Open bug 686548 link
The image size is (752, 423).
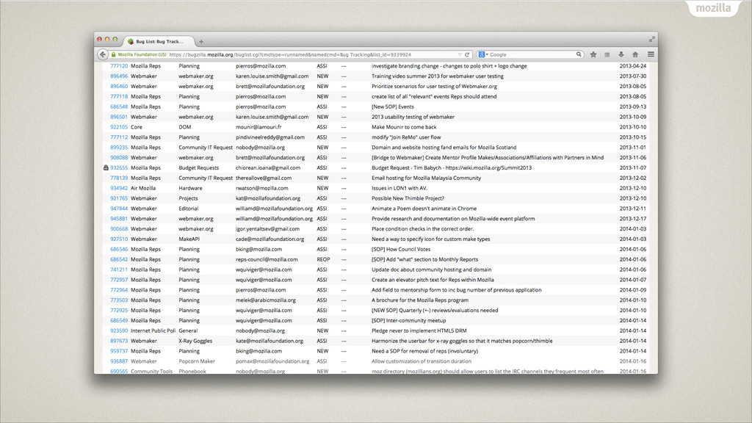pos(119,107)
